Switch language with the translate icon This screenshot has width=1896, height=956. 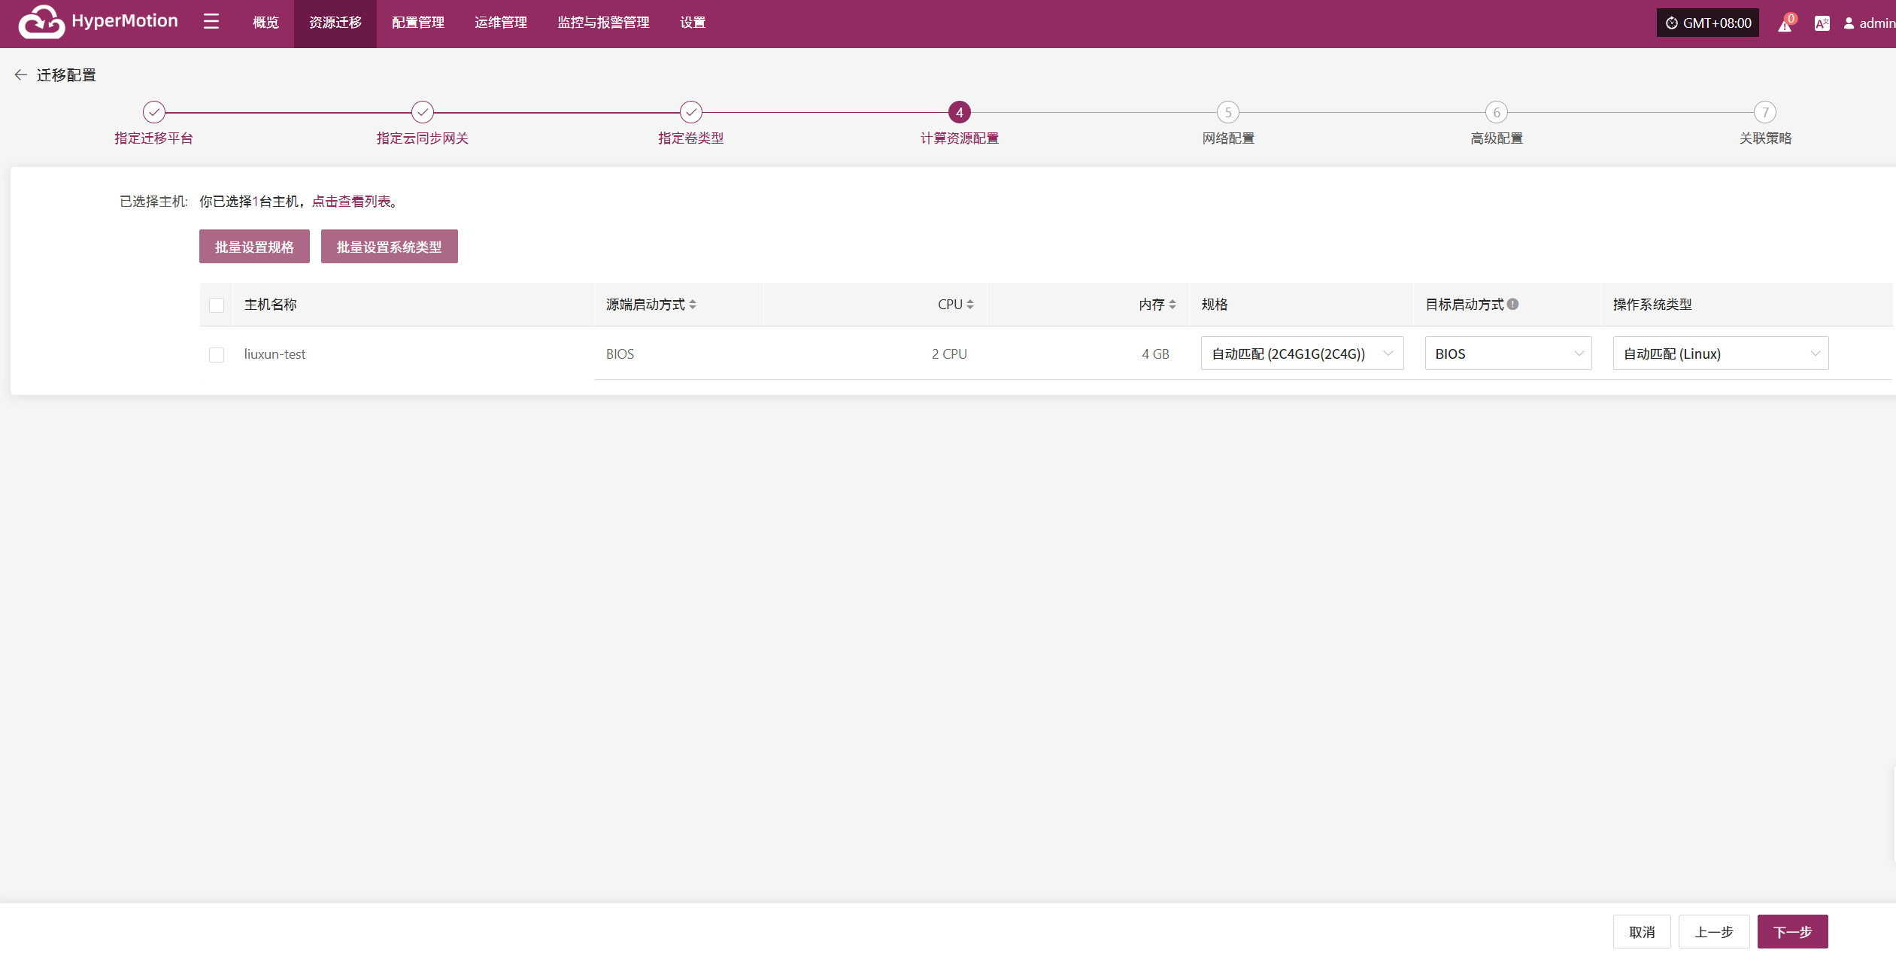(1822, 23)
